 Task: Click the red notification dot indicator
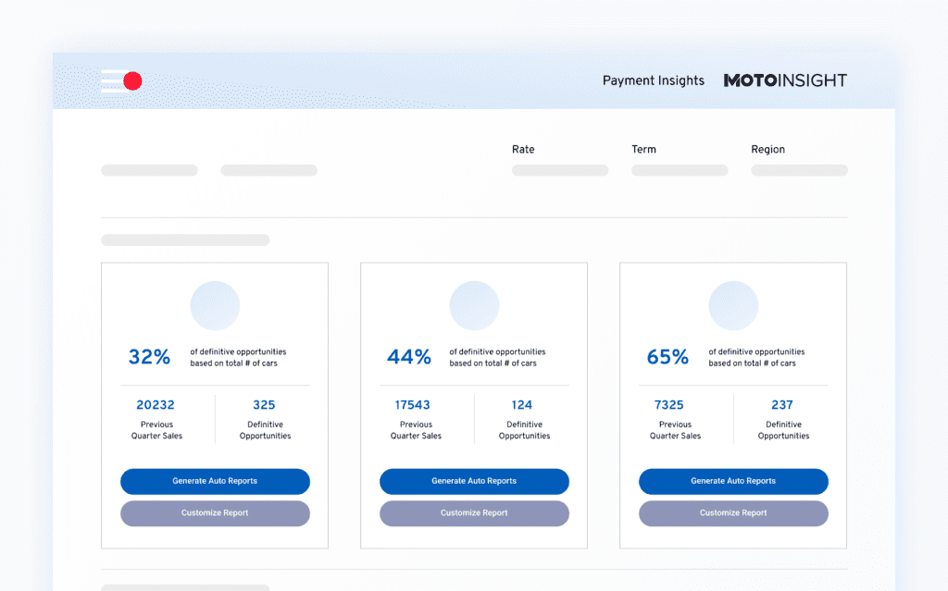(x=134, y=80)
